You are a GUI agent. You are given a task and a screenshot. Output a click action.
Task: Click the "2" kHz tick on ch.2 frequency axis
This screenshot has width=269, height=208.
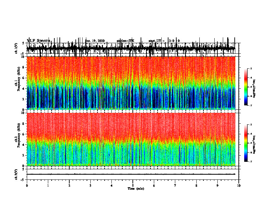(x=24, y=155)
